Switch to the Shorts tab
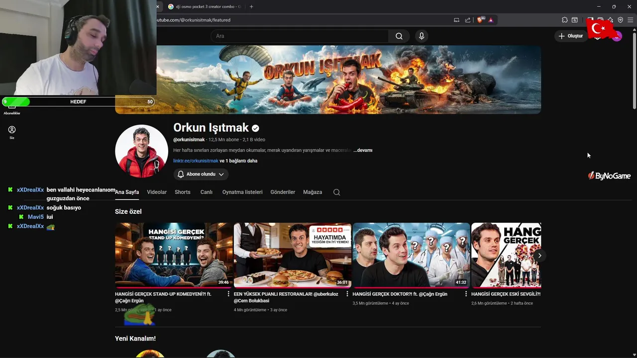637x358 pixels. tap(183, 192)
